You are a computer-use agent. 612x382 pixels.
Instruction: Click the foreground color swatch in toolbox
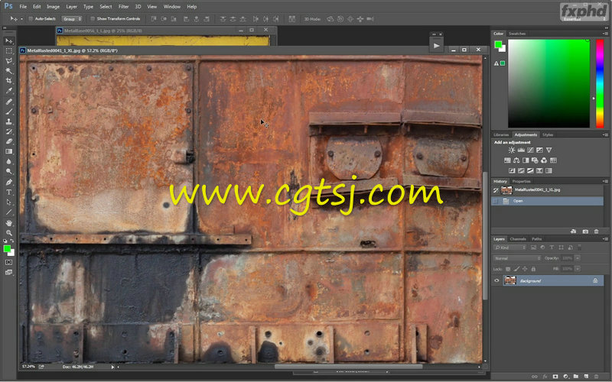pyautogui.click(x=7, y=249)
